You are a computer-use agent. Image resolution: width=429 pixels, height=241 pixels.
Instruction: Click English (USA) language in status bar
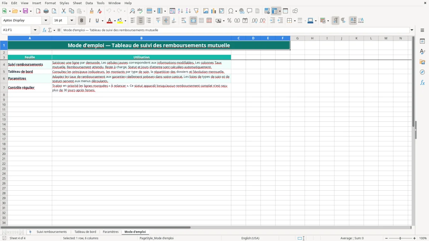point(250,238)
